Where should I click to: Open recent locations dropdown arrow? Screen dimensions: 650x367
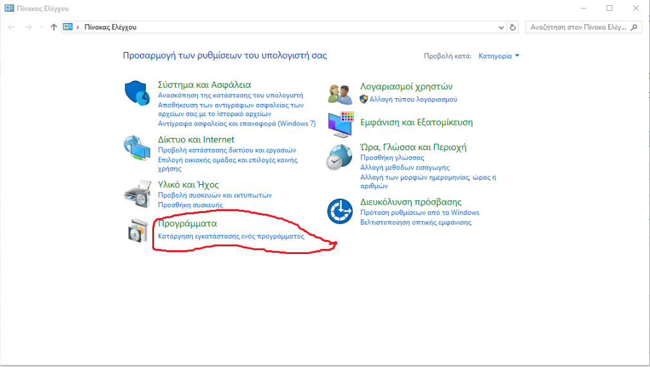click(42, 28)
